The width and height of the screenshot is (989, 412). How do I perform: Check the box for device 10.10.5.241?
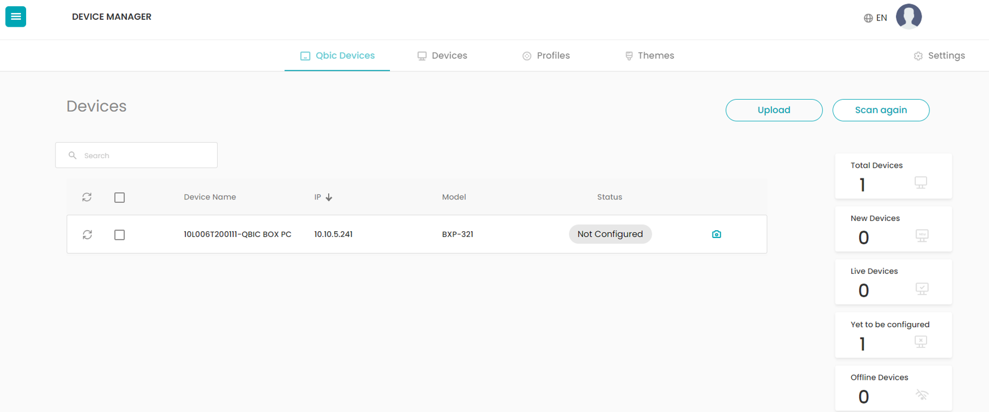(120, 235)
